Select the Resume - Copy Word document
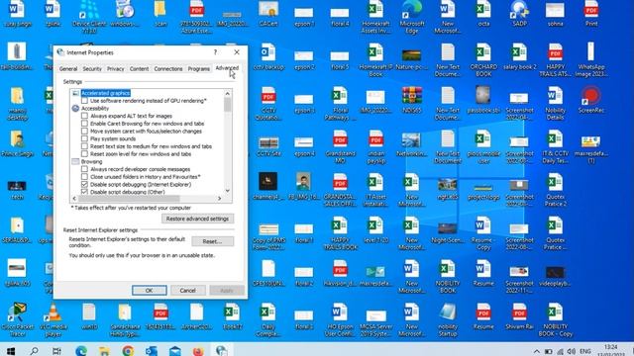The height and width of the screenshot is (356, 634). tap(483, 233)
